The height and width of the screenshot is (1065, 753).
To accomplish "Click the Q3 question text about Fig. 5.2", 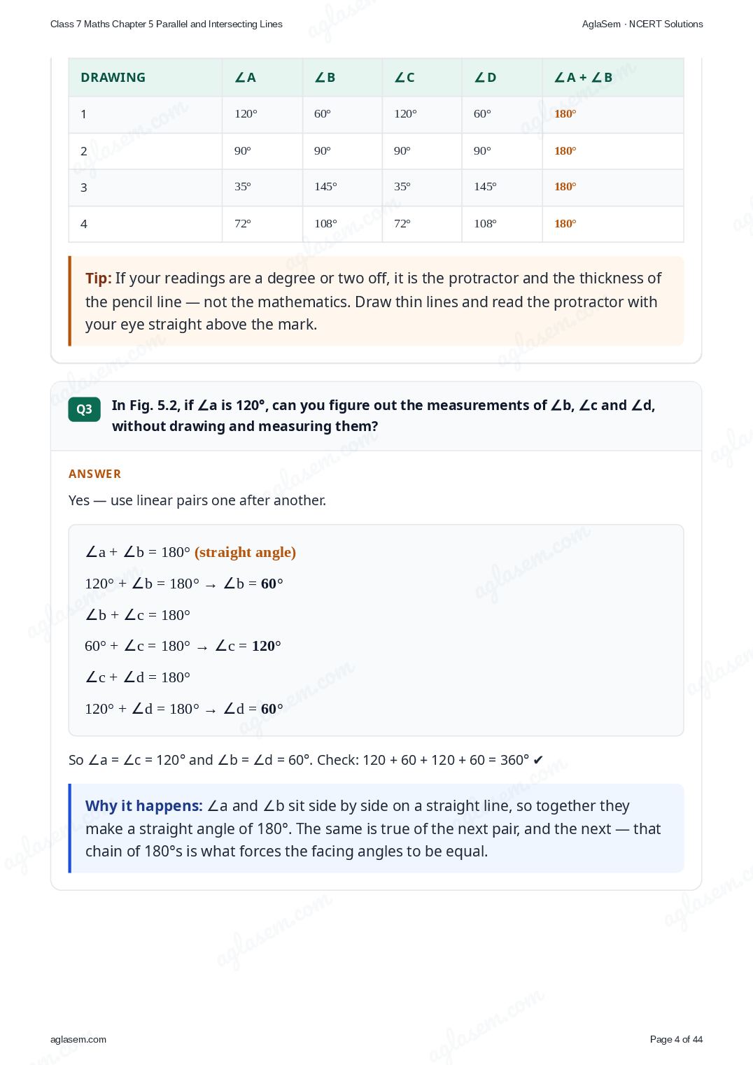I will point(383,416).
